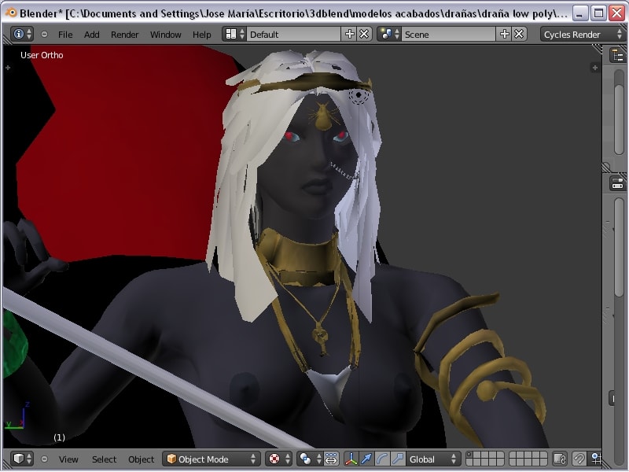Open the Global transform orientation dropdown
Screen dimensions: 629x472
[432, 459]
